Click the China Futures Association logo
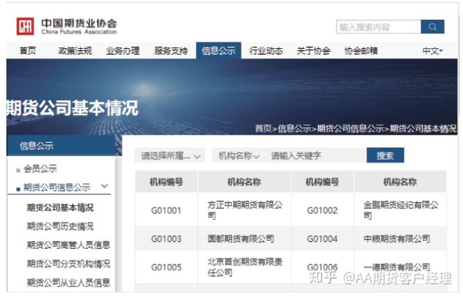This screenshot has height=297, width=463. click(67, 26)
